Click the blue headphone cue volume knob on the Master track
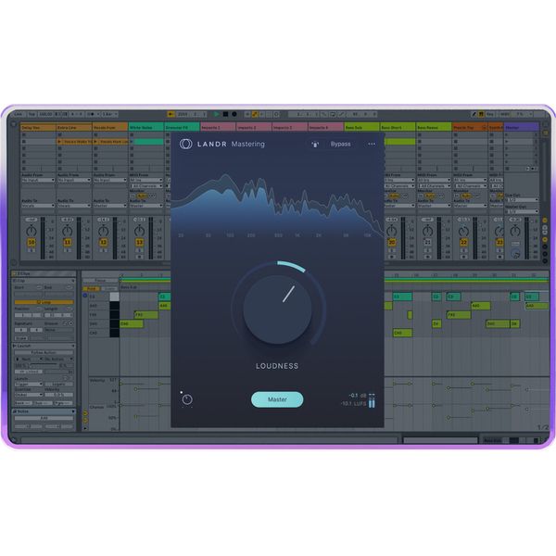The height and width of the screenshot is (556, 556). tap(515, 254)
